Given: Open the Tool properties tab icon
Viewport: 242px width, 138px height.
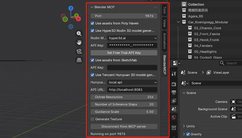Looking at the screenshot, I should [174, 74].
